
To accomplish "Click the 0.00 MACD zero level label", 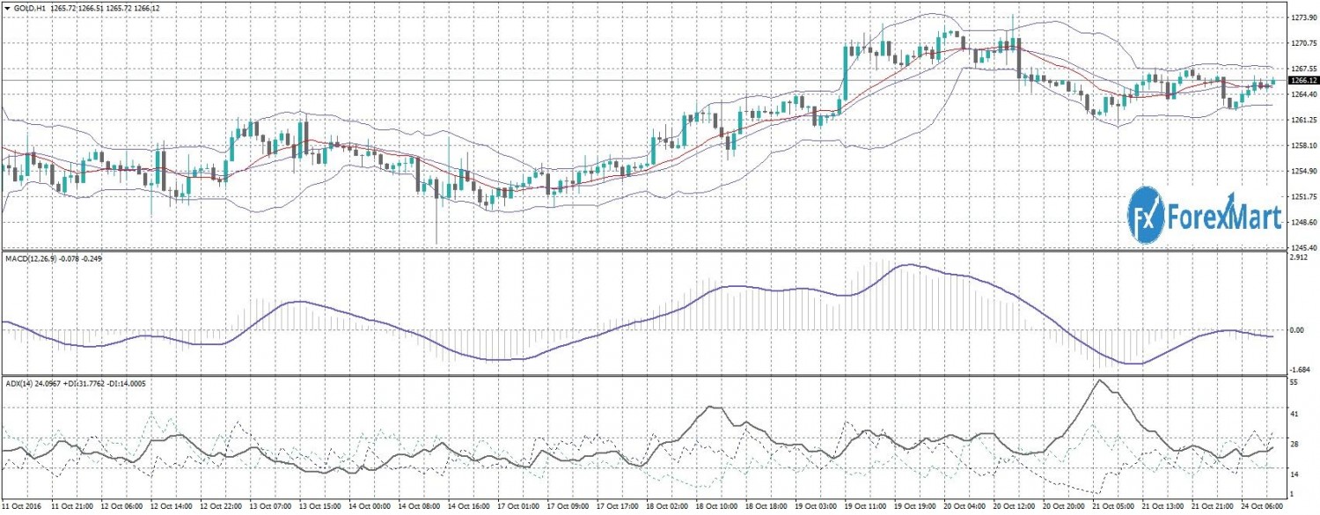I will (1299, 330).
